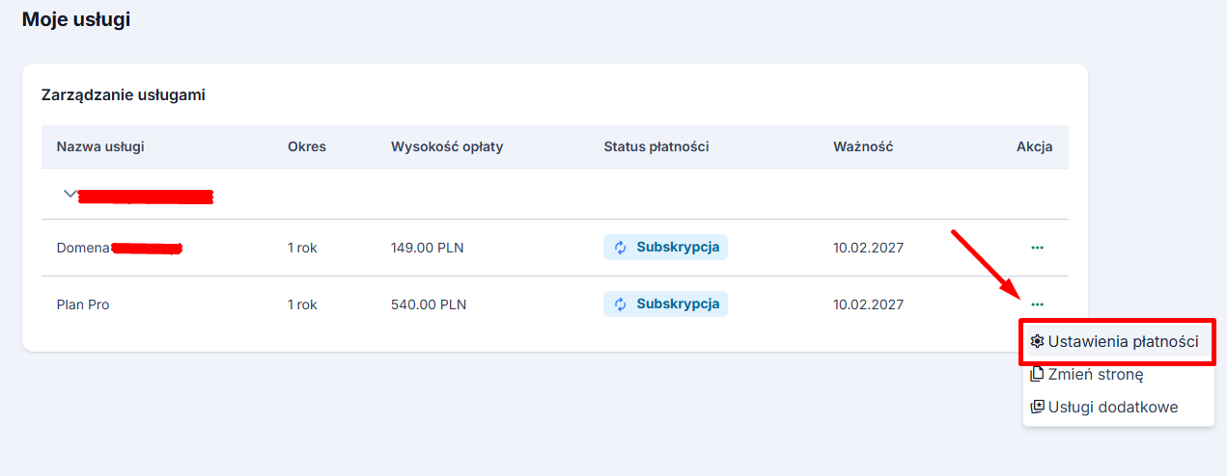Click the Status płatności column header
This screenshot has height=476, width=1227.
[x=656, y=147]
